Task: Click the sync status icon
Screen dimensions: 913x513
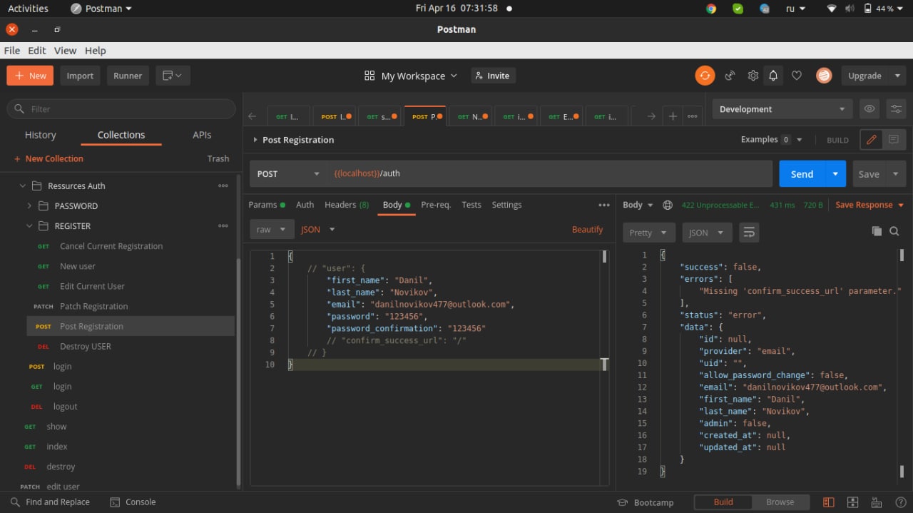Action: 705,76
